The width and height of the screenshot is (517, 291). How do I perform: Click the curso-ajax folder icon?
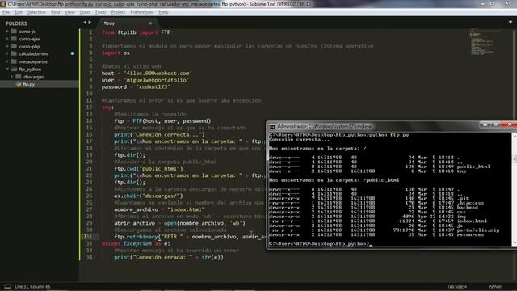click(14, 39)
